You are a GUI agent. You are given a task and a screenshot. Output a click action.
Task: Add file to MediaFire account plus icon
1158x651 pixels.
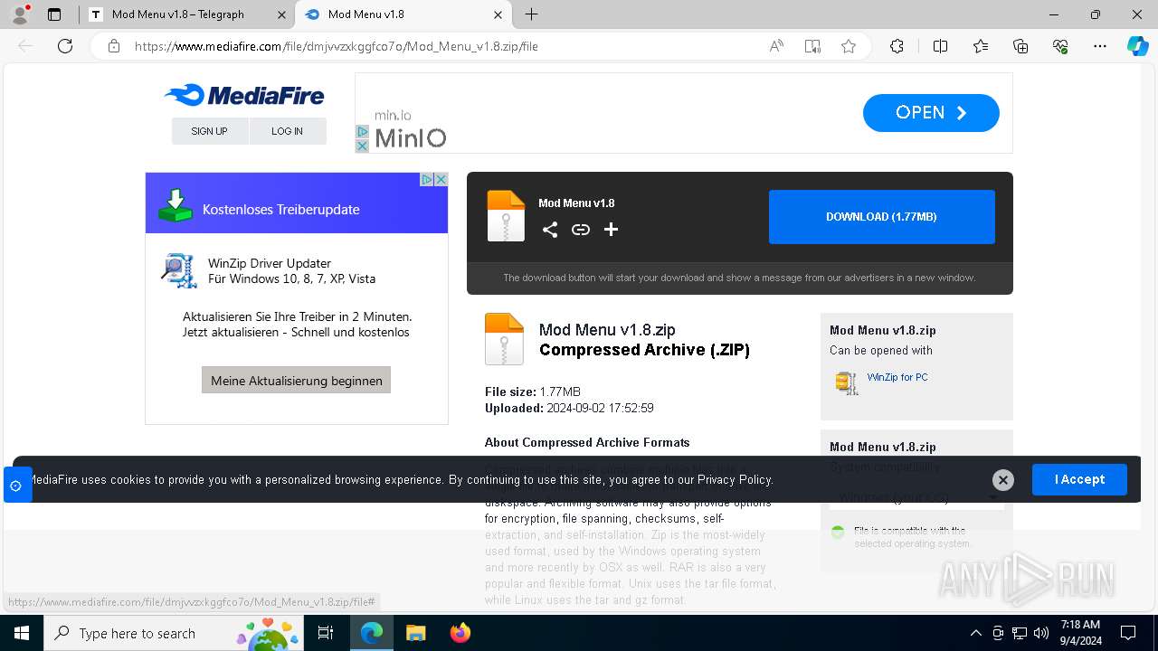tap(612, 230)
